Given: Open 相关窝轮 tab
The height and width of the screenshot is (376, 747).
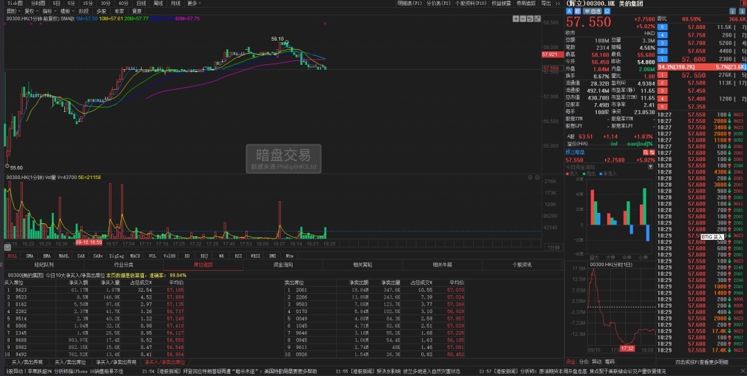Looking at the screenshot, I should point(362,265).
